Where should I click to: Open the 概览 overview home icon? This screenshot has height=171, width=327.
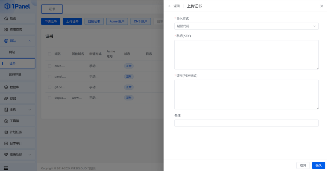pos(6,18)
